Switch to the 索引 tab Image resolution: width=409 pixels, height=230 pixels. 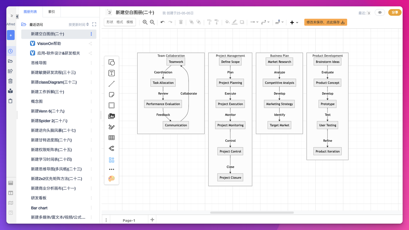coord(51,12)
